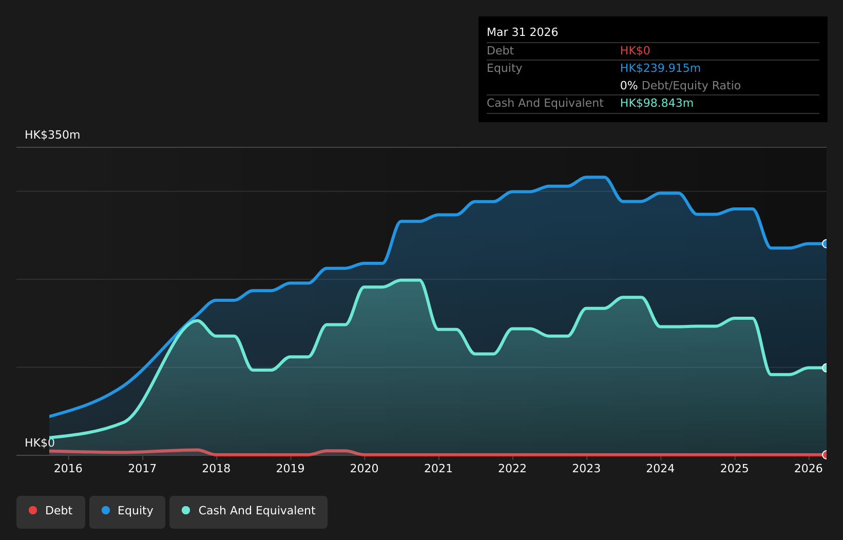Click the HK$0 y-axis label
Viewport: 843px width, 540px height.
pos(40,443)
